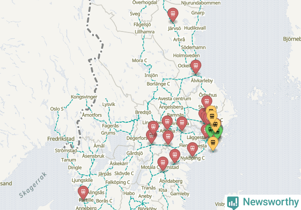The width and height of the screenshot is (301, 210).
Task: Select the topmost yellow train marker over Storvreta
Action: click(x=211, y=109)
